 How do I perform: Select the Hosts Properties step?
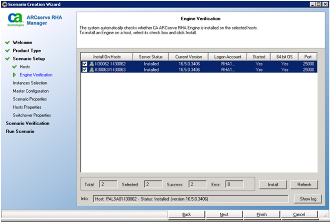27,107
